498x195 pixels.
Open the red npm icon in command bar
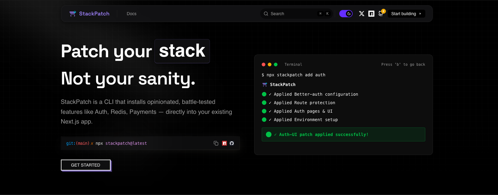click(224, 143)
